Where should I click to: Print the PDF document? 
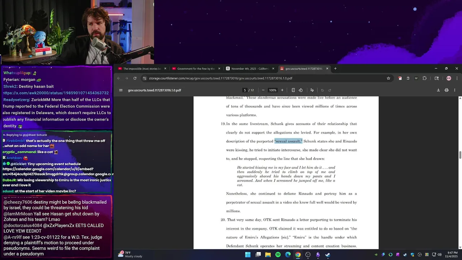[446, 90]
